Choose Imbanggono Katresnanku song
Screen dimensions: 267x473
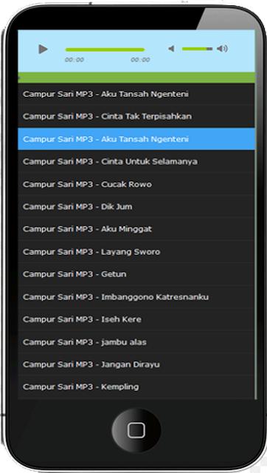pyautogui.click(x=136, y=297)
